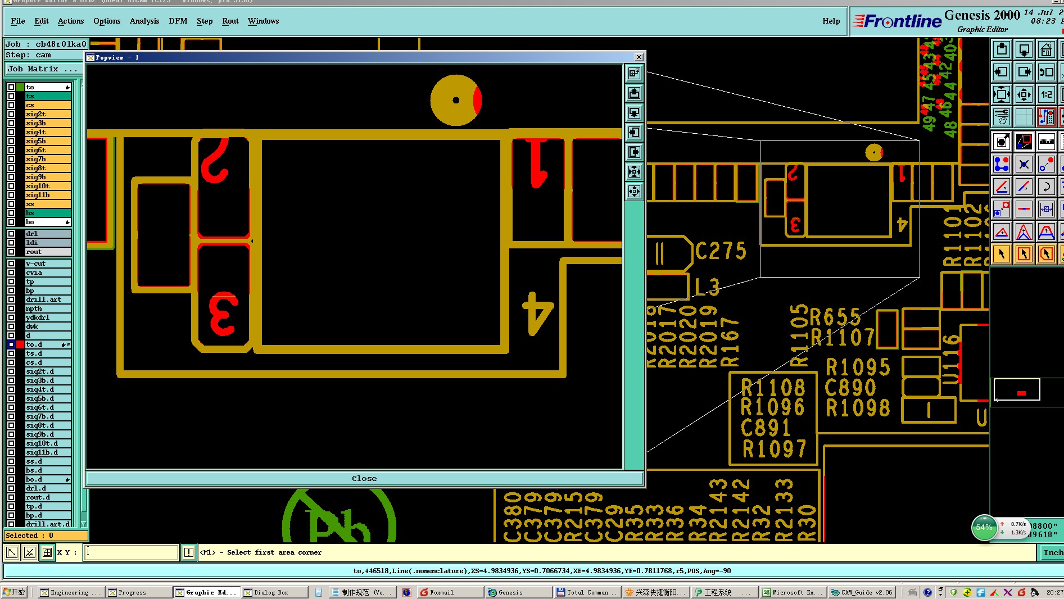
Task: Select the blue connected nodes tool
Action: 1002,164
